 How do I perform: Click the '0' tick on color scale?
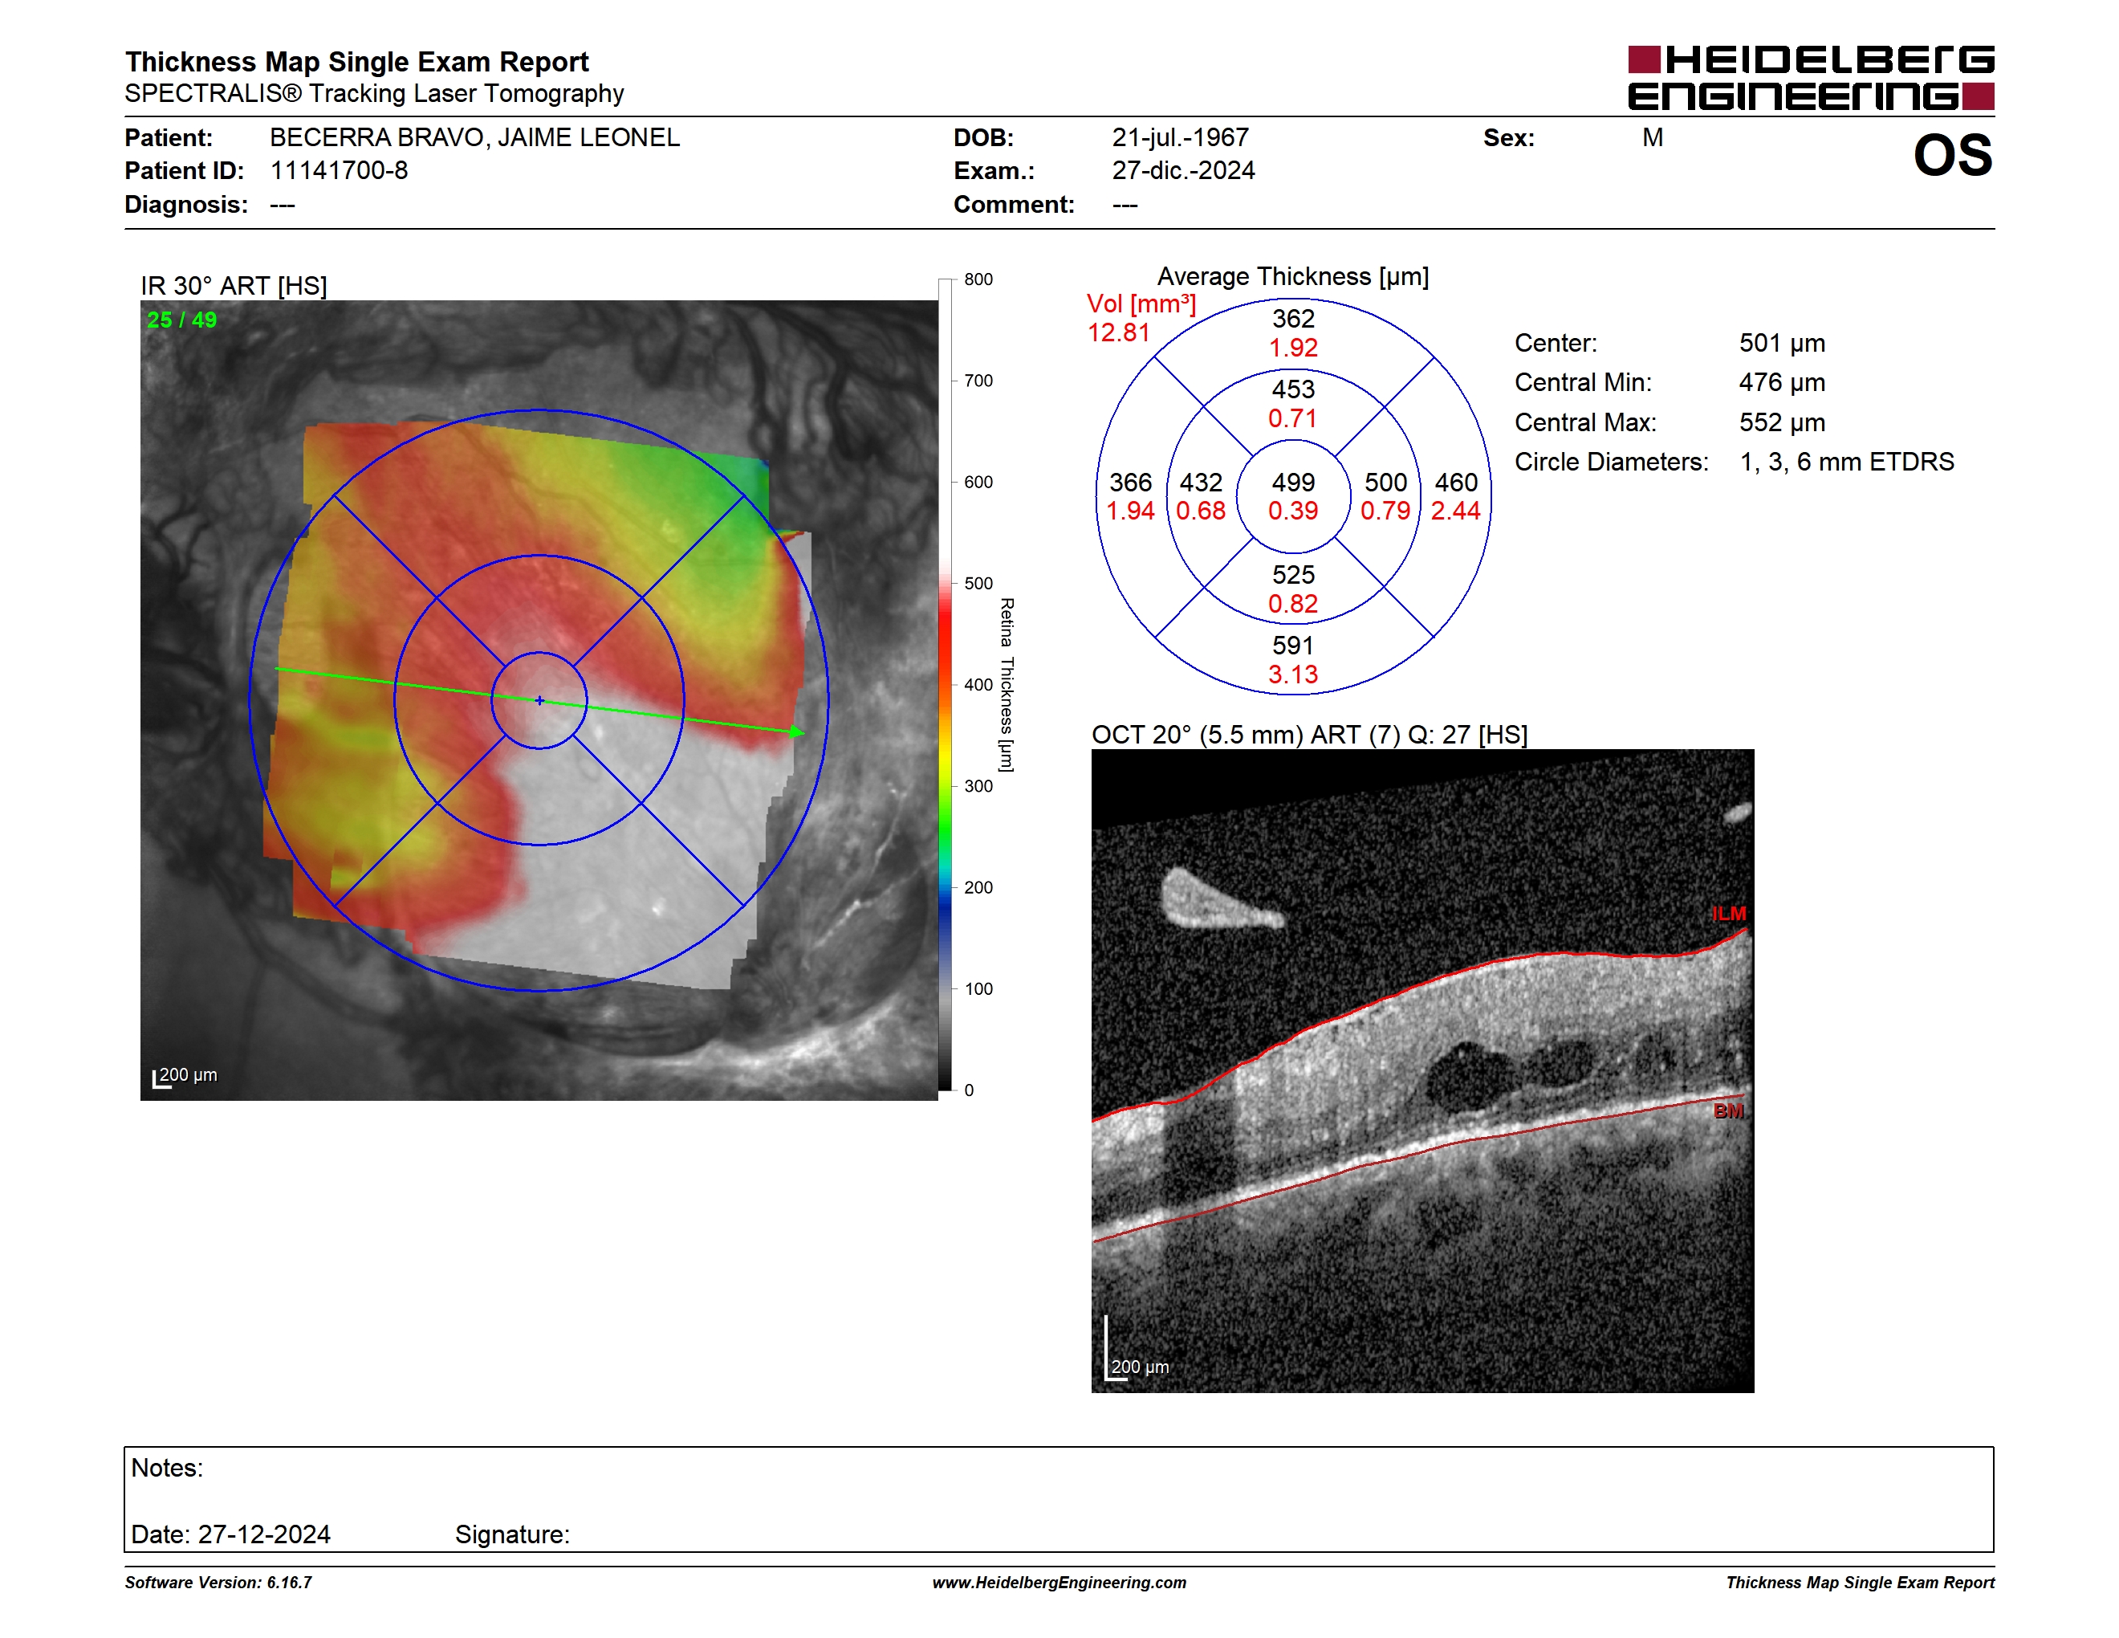click(x=968, y=1090)
